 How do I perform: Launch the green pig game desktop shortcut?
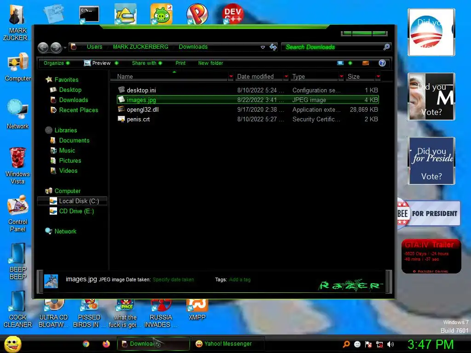pos(161,14)
